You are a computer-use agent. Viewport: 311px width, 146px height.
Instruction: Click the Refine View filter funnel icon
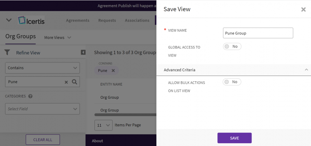(x=7, y=53)
